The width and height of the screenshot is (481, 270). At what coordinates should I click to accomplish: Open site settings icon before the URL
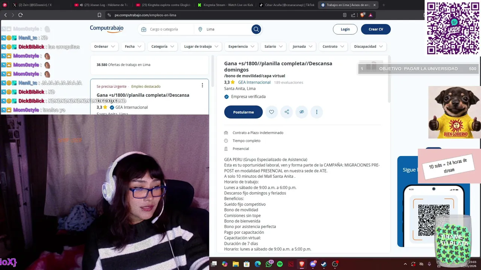[109, 15]
